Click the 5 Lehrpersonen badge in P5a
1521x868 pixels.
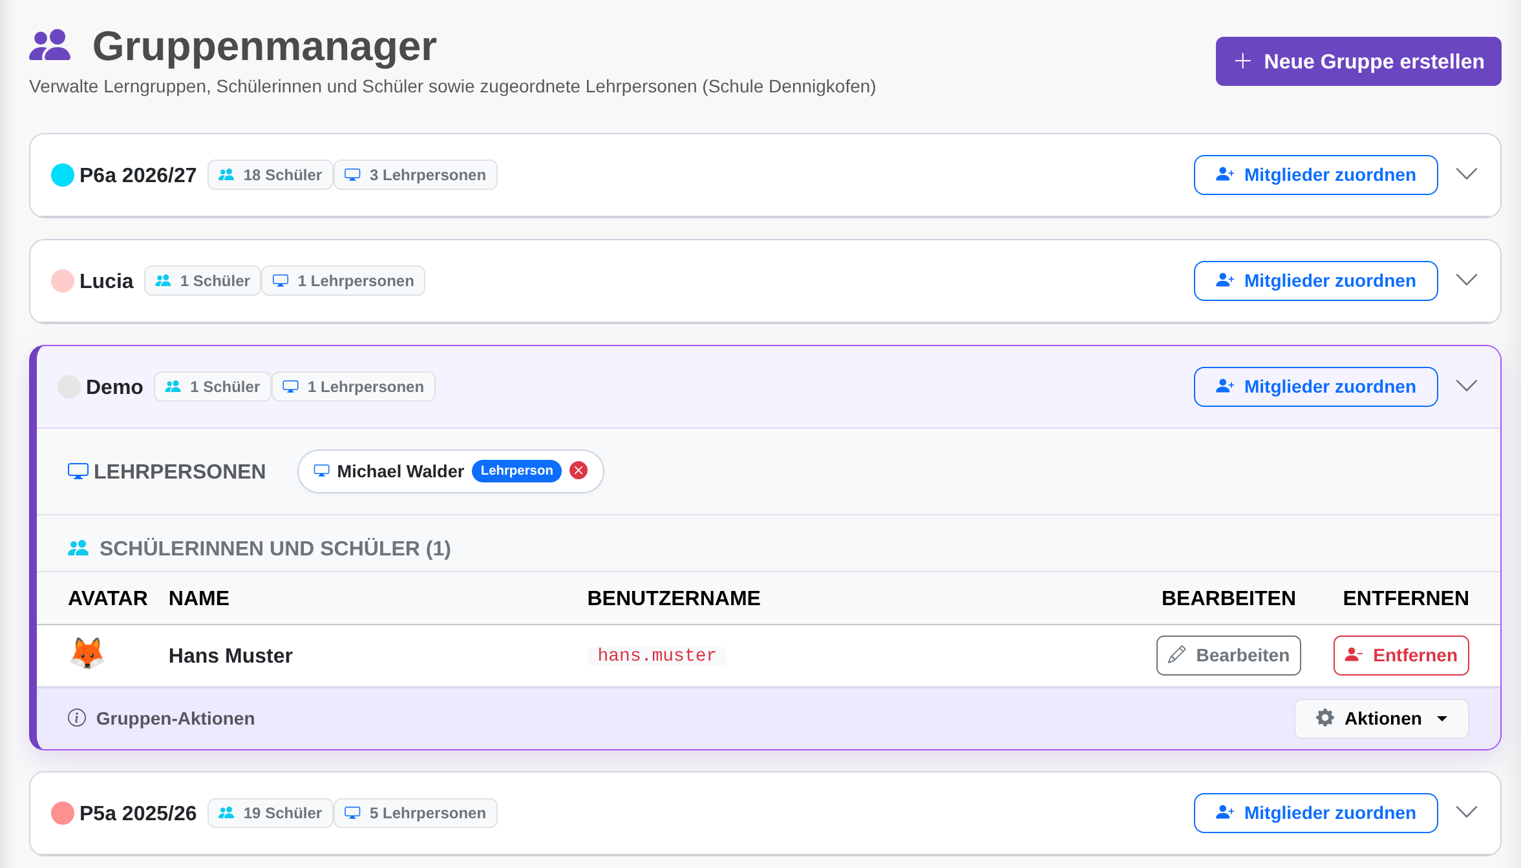coord(416,813)
